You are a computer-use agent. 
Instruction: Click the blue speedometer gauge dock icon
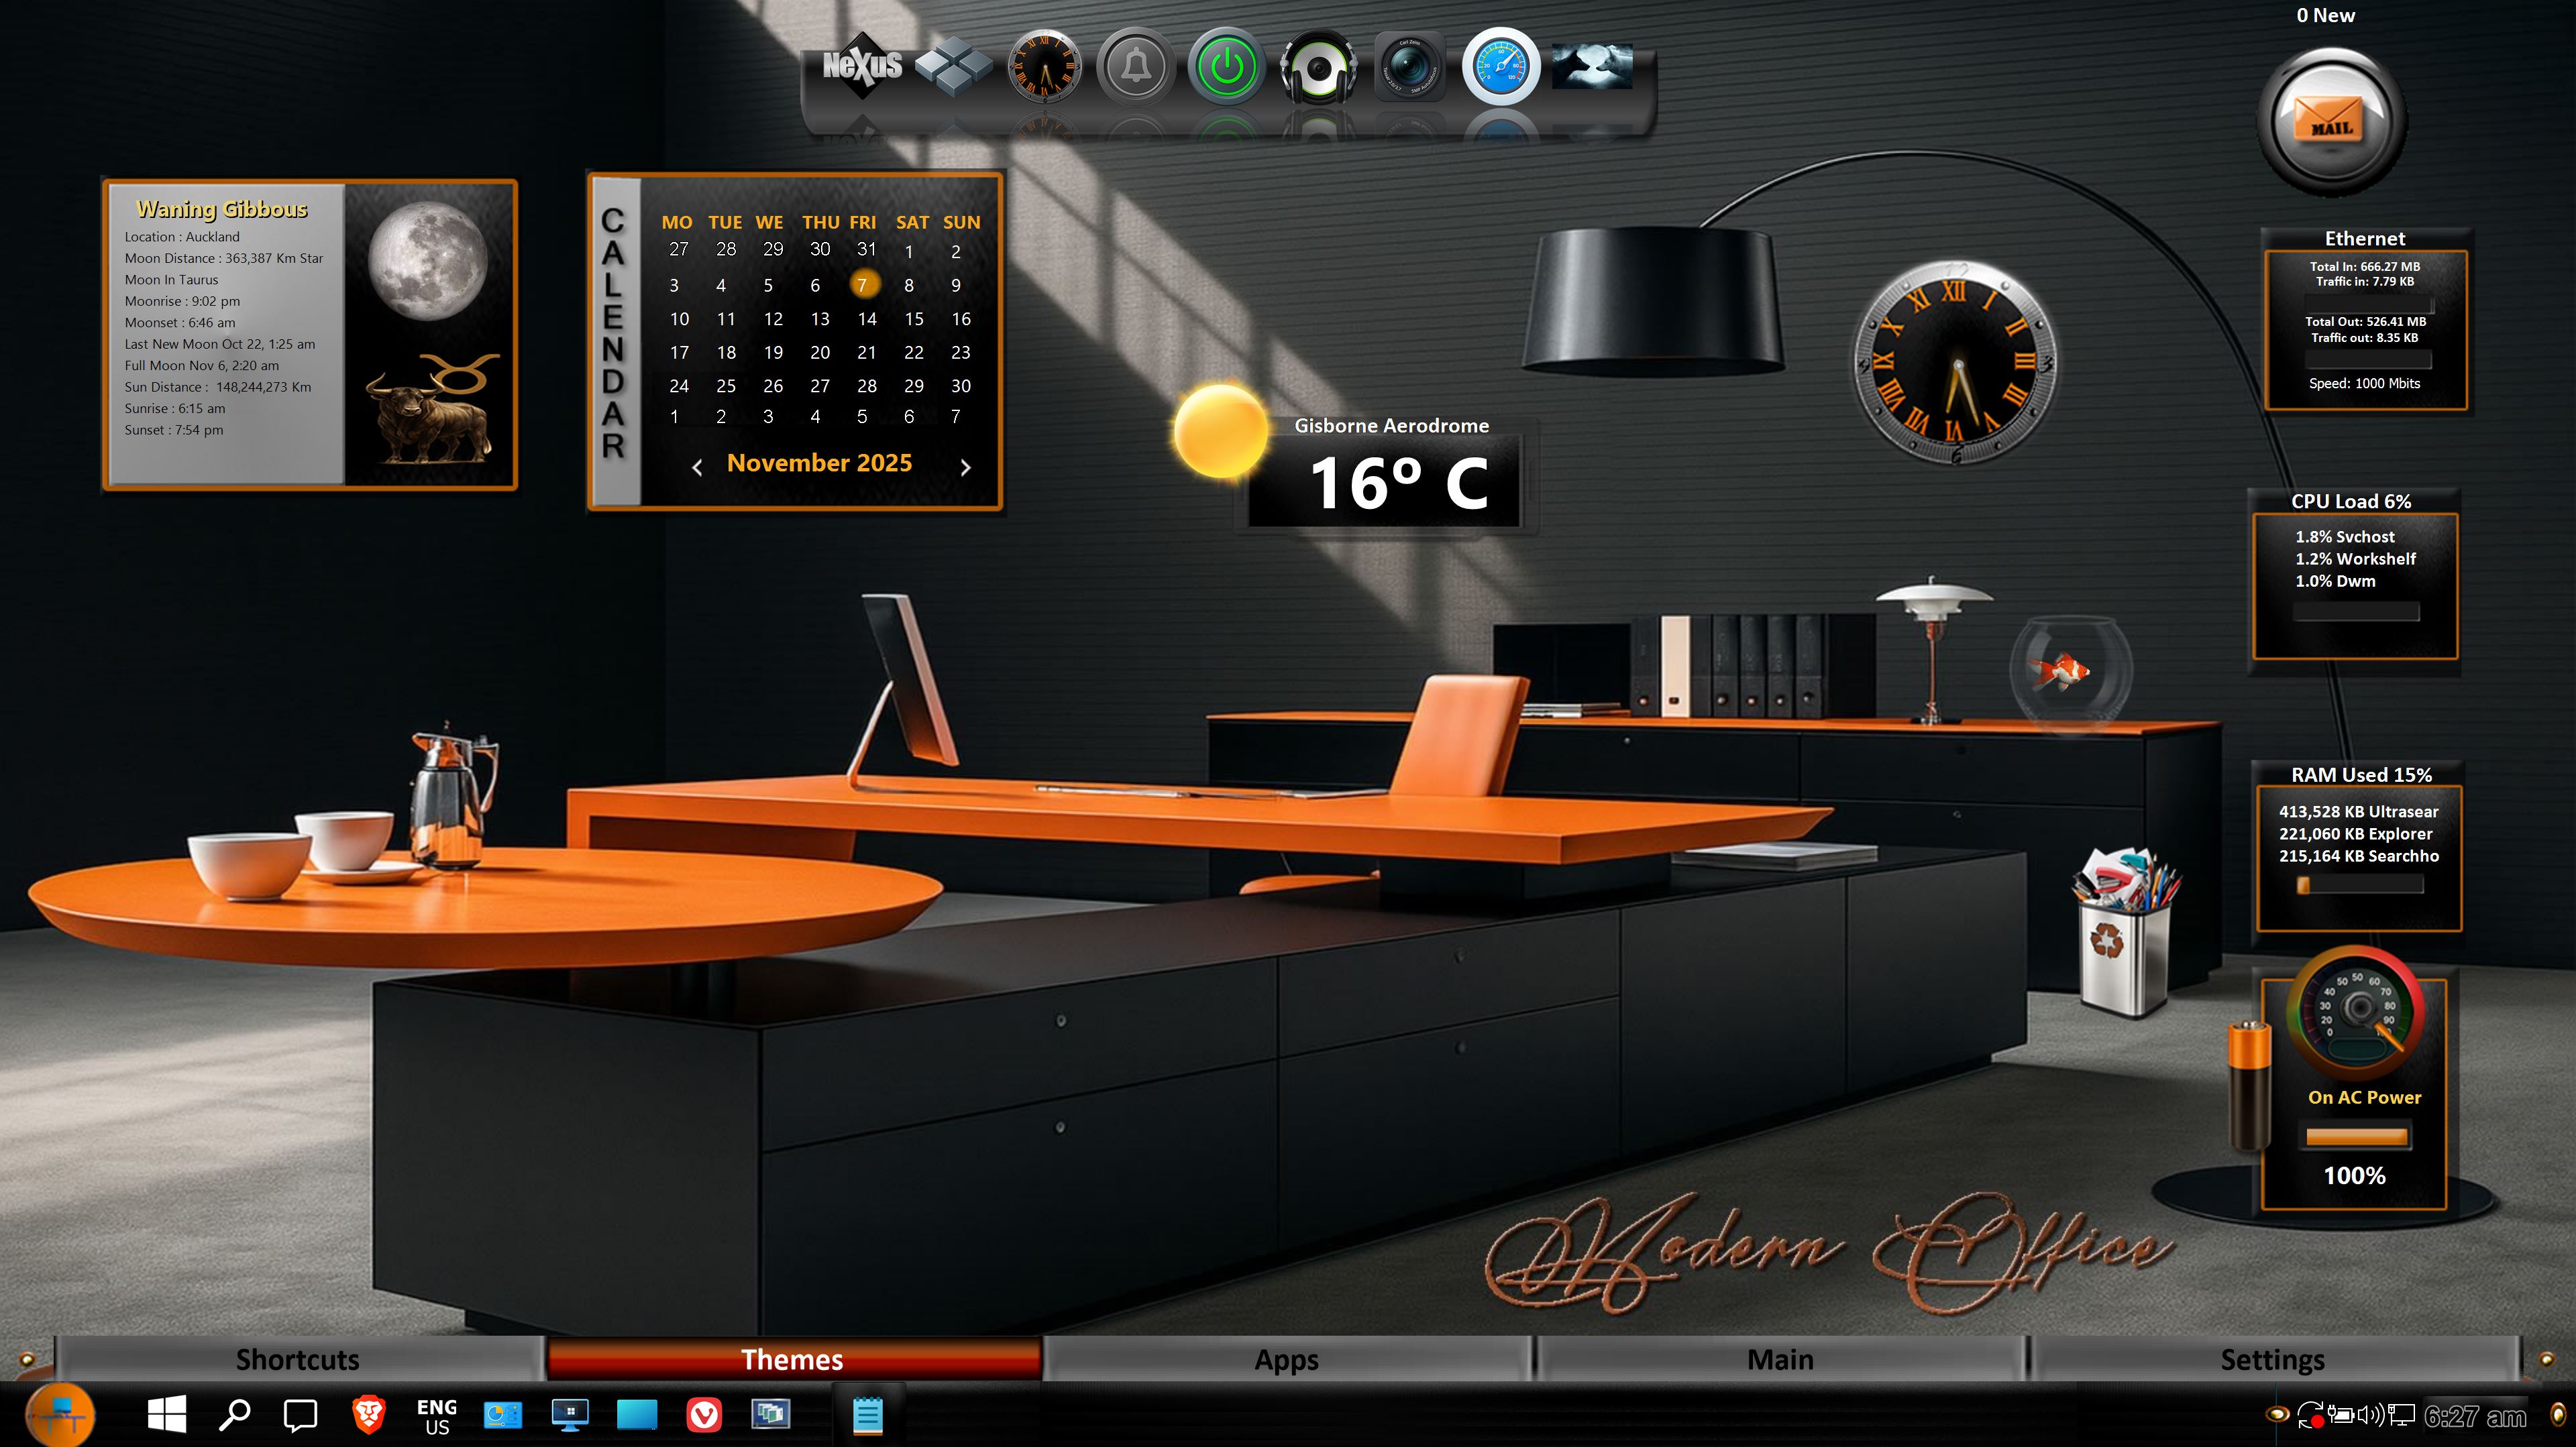1501,68
